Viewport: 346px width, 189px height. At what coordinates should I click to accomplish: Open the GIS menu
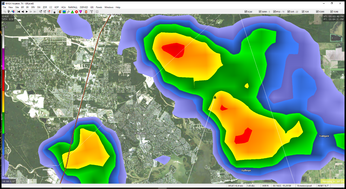pos(92,7)
